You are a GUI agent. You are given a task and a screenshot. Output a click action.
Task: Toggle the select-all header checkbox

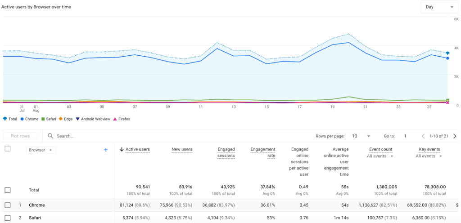[7, 149]
